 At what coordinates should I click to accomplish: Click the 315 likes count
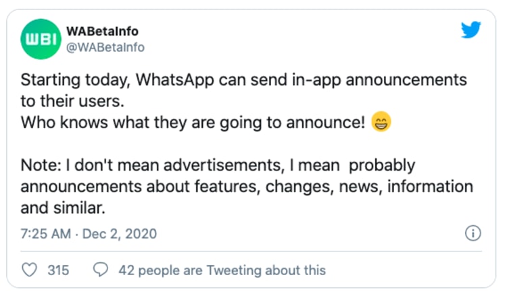58,270
